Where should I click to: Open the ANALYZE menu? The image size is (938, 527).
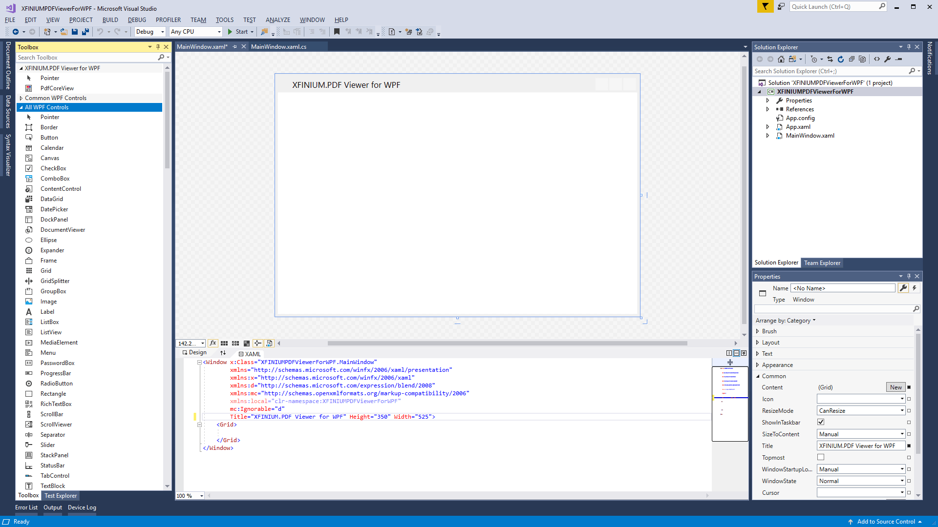pos(277,20)
